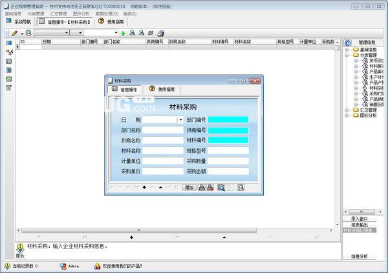This screenshot has width=388, height=273.
Task: Click the 部门名称 input field
Action: (x=163, y=130)
